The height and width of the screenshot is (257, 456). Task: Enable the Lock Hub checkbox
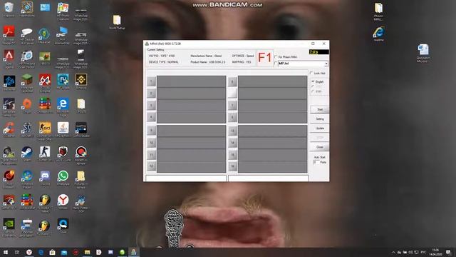[x=311, y=73]
